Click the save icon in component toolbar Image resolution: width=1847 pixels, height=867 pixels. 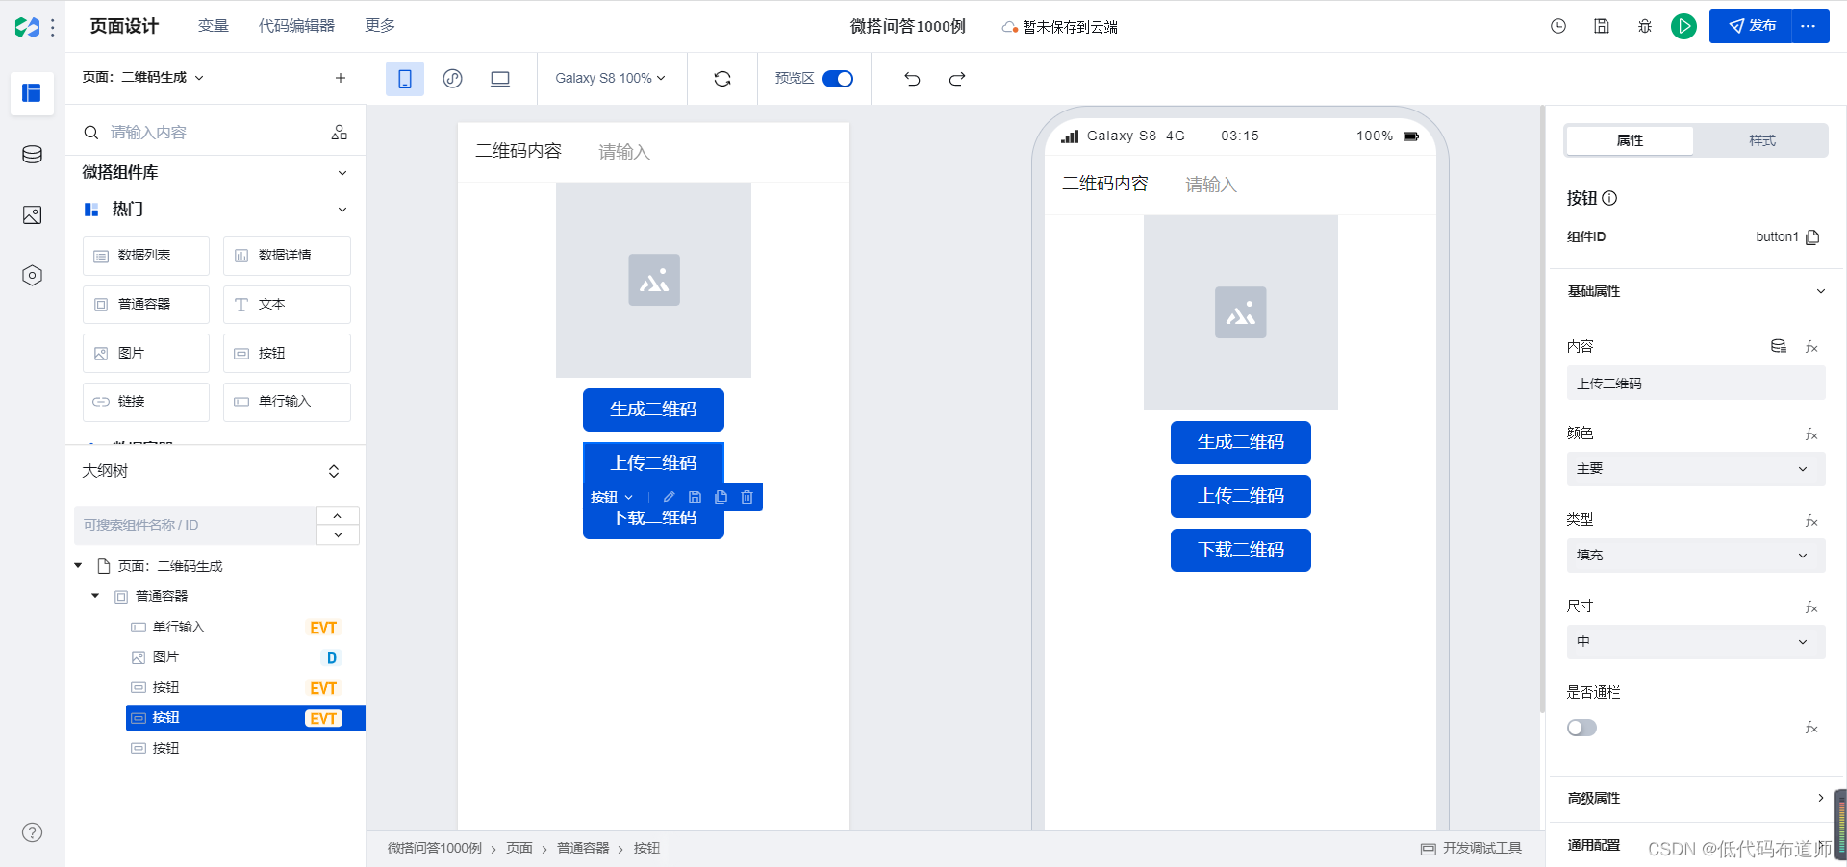click(x=695, y=497)
